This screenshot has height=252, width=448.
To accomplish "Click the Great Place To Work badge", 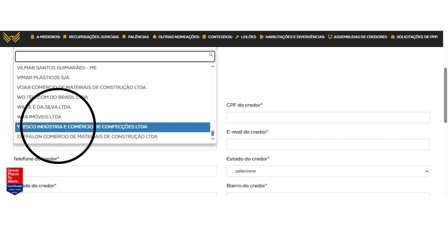I will click(15, 181).
